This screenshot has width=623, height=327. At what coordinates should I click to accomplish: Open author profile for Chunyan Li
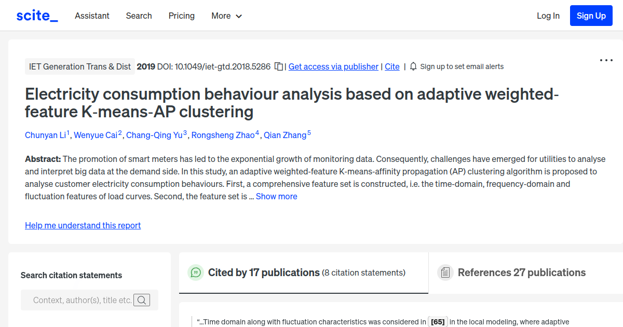45,135
